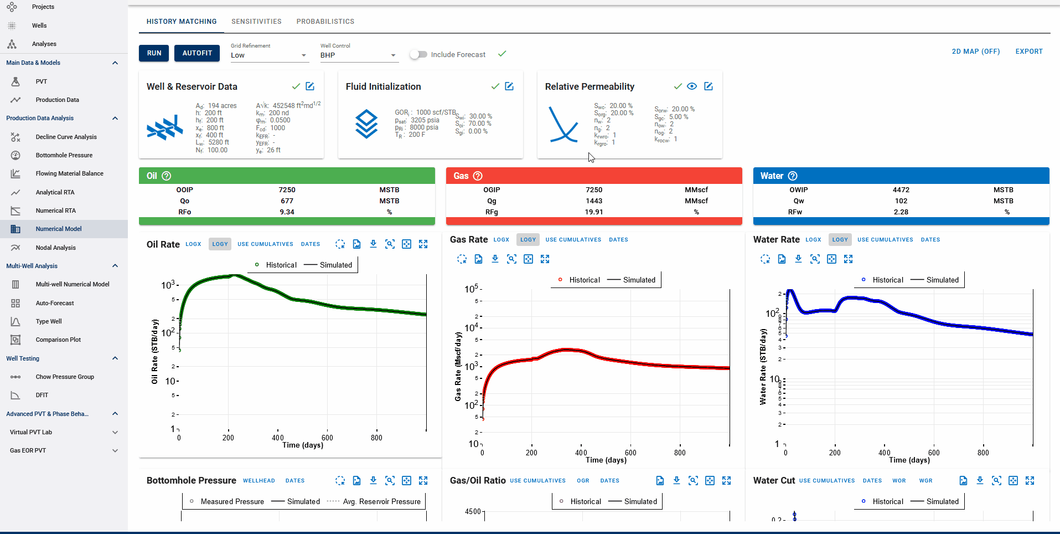Click EXPORT link
Viewport: 1060px width, 534px height.
(1029, 52)
